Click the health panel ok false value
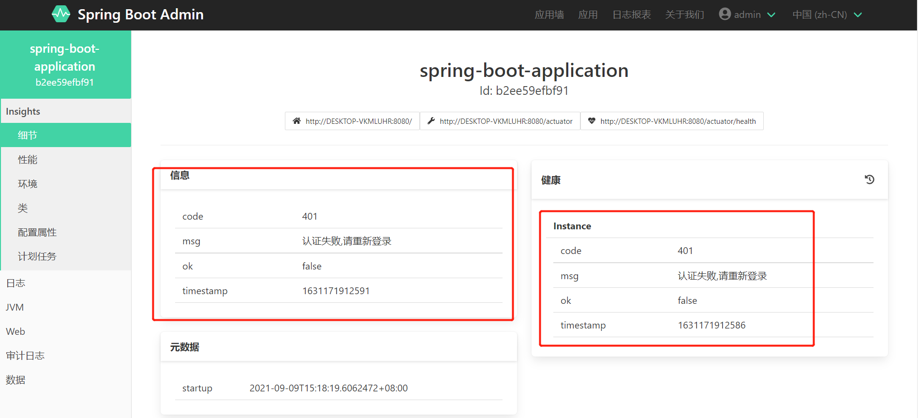 (x=687, y=300)
